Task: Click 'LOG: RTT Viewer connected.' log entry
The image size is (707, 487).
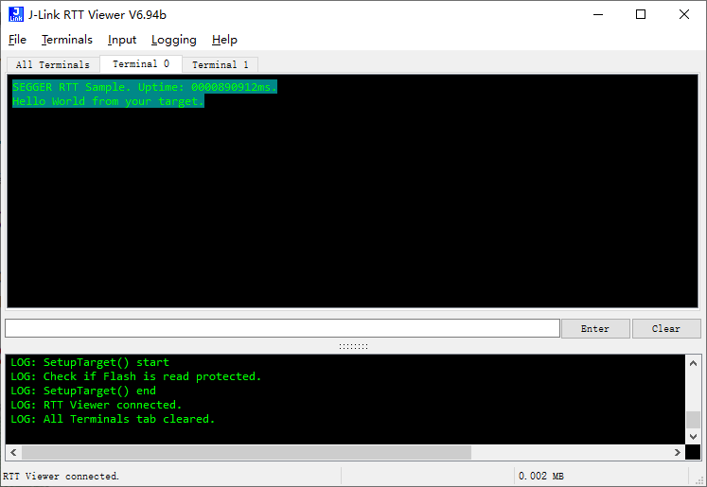Action: 96,405
